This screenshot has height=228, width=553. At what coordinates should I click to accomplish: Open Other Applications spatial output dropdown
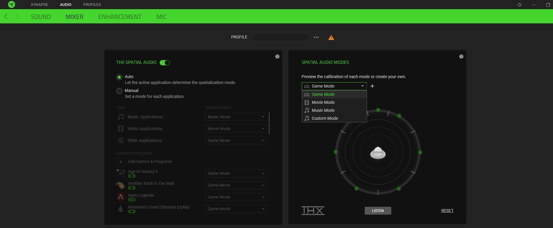236,140
